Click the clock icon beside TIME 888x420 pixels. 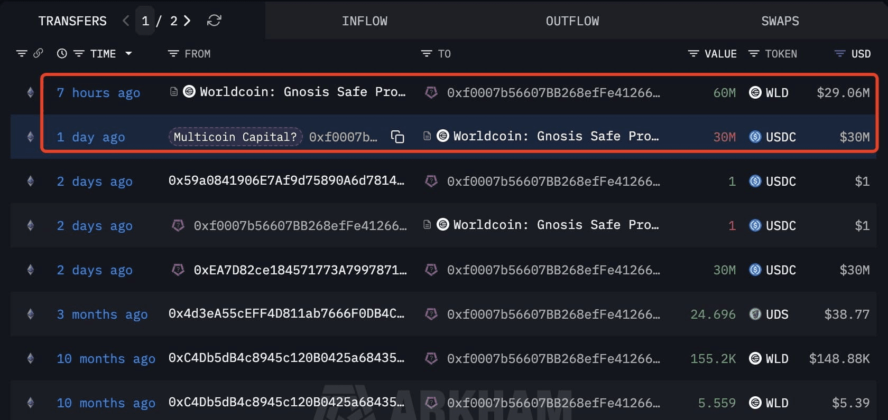tap(62, 53)
